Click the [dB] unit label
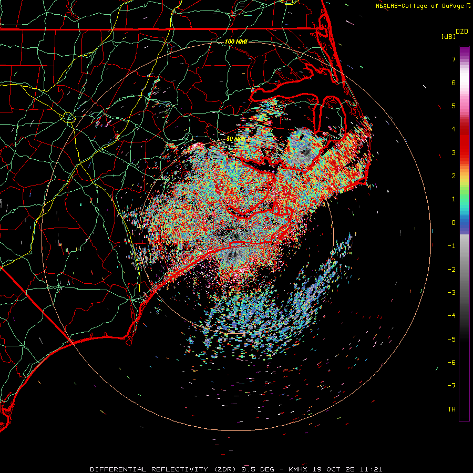Viewport: 473px width, 473px height. tap(449, 36)
